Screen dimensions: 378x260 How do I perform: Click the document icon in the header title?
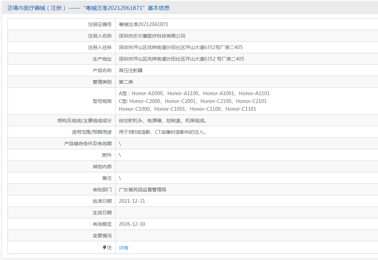click(10, 8)
